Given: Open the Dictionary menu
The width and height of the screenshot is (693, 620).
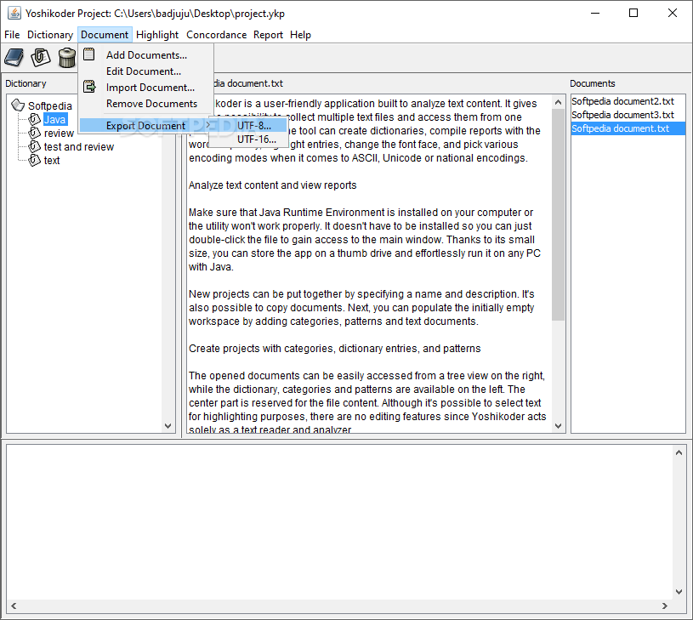Looking at the screenshot, I should click(50, 35).
